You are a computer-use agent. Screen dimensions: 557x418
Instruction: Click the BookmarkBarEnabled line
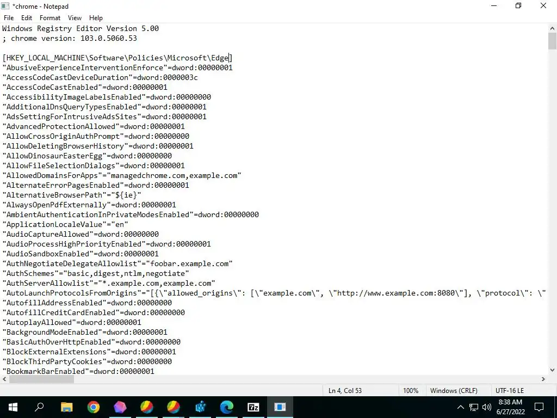click(78, 371)
